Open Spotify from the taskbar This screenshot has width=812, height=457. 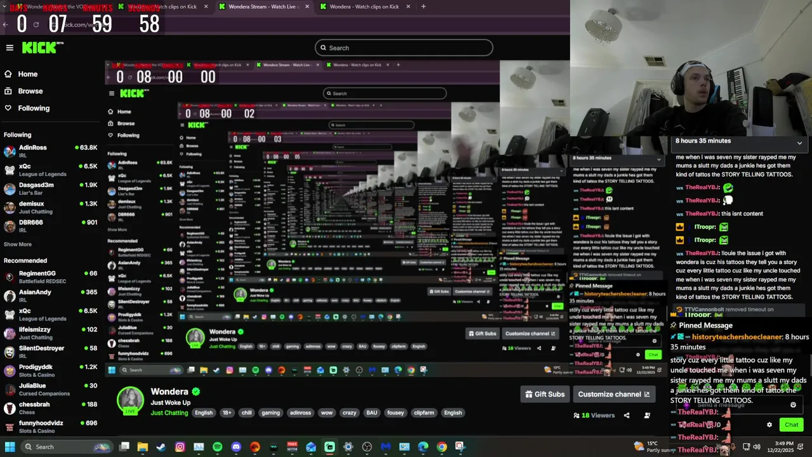tap(218, 447)
